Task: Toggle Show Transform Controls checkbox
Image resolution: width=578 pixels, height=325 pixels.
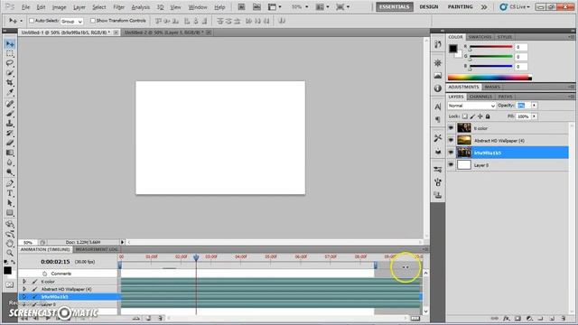Action: [x=92, y=21]
